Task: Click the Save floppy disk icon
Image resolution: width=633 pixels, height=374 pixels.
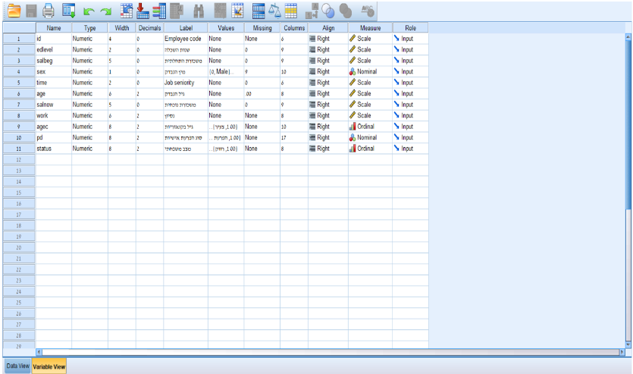Action: coord(32,11)
